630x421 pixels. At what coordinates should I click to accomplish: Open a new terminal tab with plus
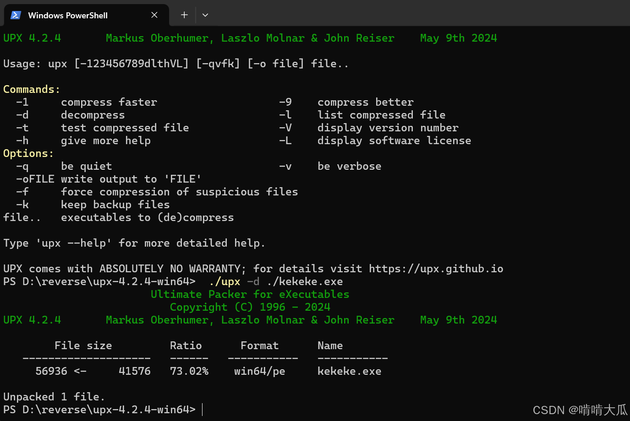[184, 15]
